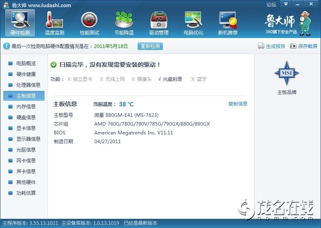Click the 已经是最新版本 status text
Viewport: 321px width, 228px height.
pyautogui.click(x=140, y=223)
